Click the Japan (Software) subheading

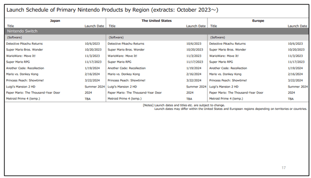(x=15, y=37)
